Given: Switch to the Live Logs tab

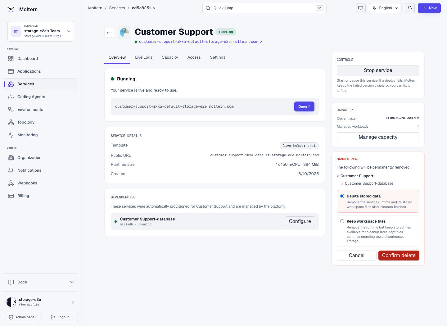Looking at the screenshot, I should [x=144, y=57].
